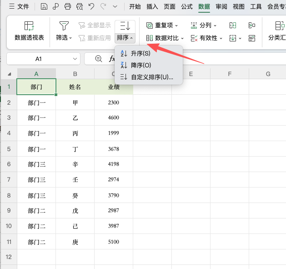
Task: Switch to the 视图 tab
Action: coord(239,6)
